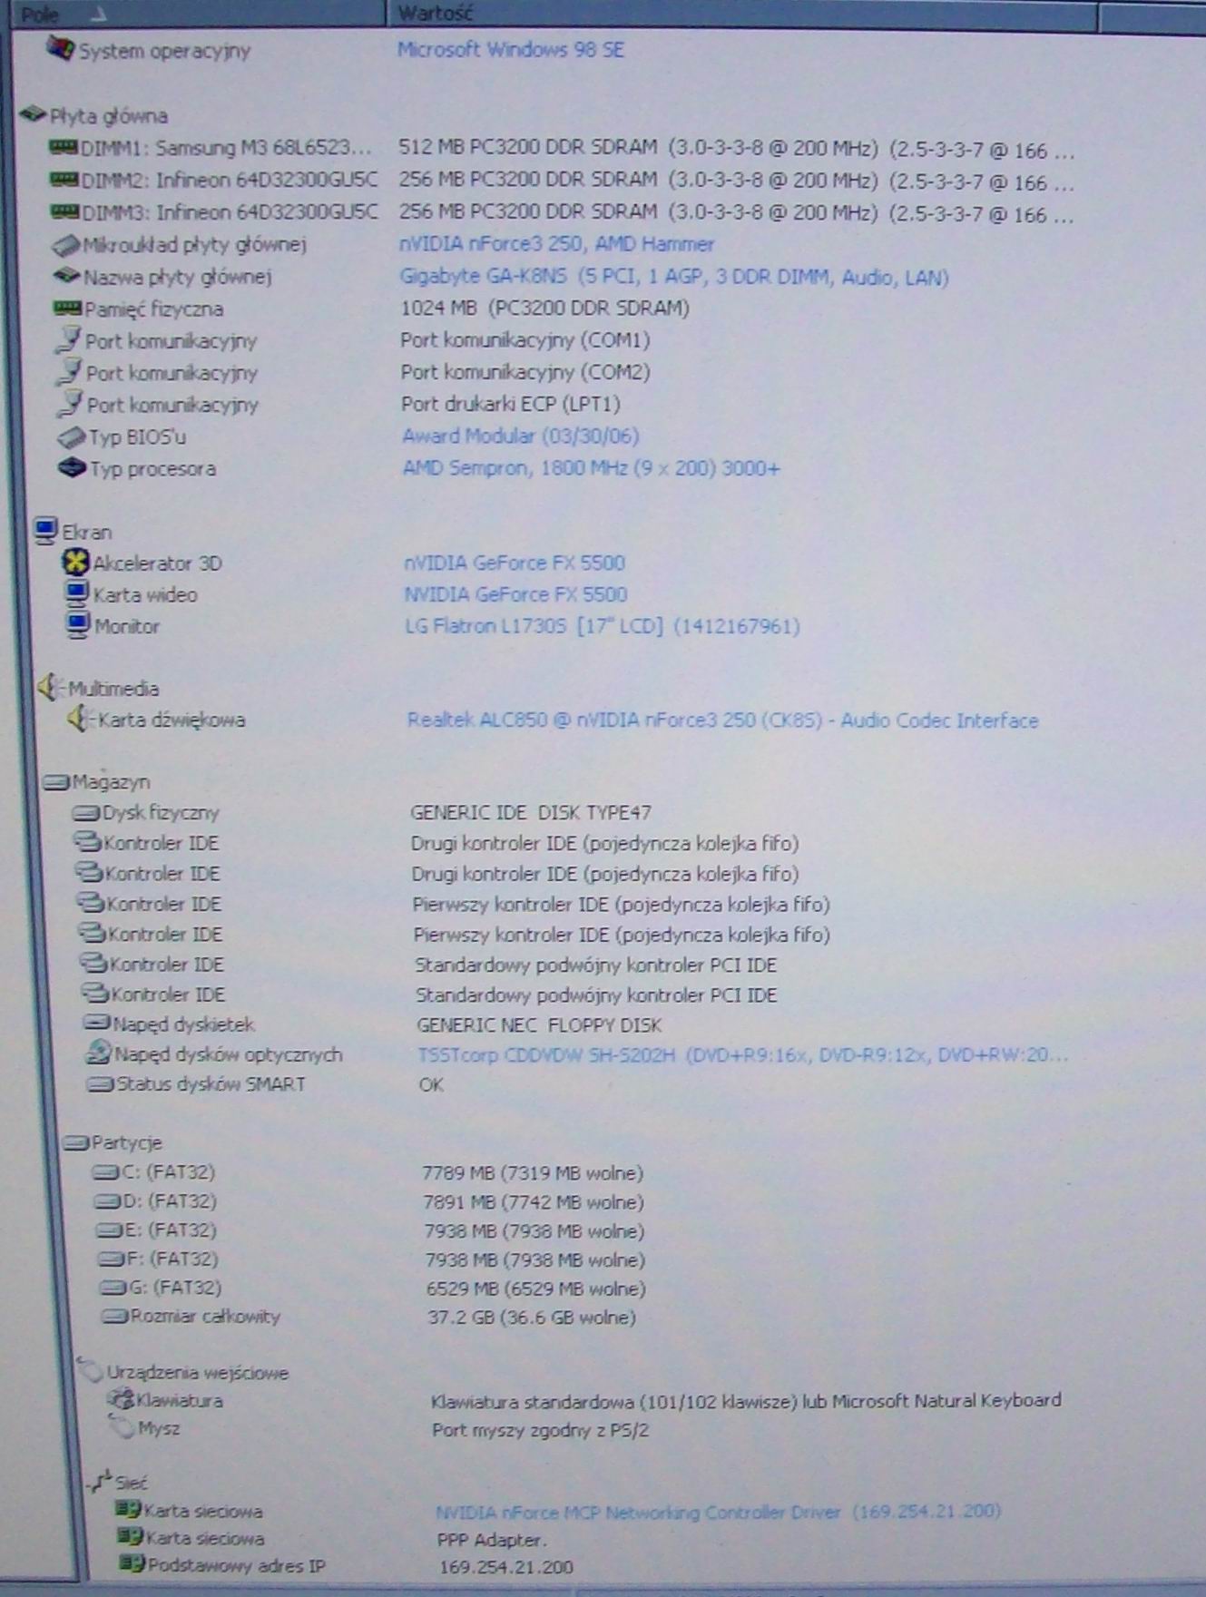Click the Status dysków SMART icon
This screenshot has height=1597, width=1206.
click(101, 1084)
